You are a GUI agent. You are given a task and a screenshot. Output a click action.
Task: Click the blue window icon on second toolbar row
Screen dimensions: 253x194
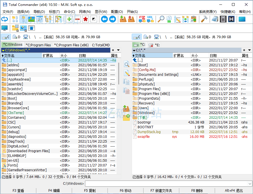pyautogui.click(x=32, y=28)
